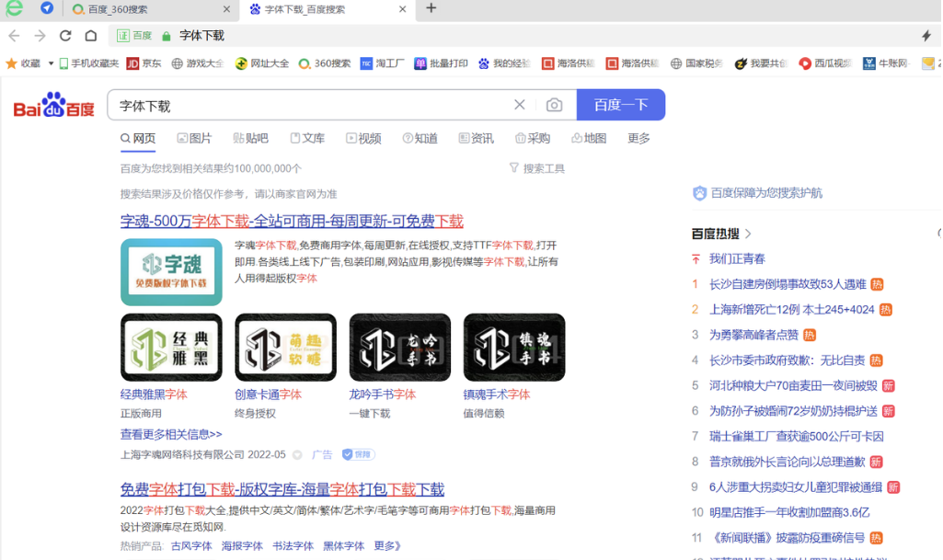Image resolution: width=943 pixels, height=560 pixels.
Task: Switch to the 图片 tab
Action: coord(194,139)
